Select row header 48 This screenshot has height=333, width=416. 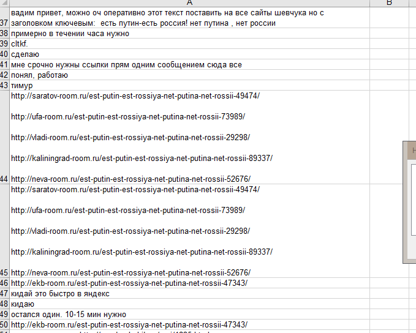4,304
